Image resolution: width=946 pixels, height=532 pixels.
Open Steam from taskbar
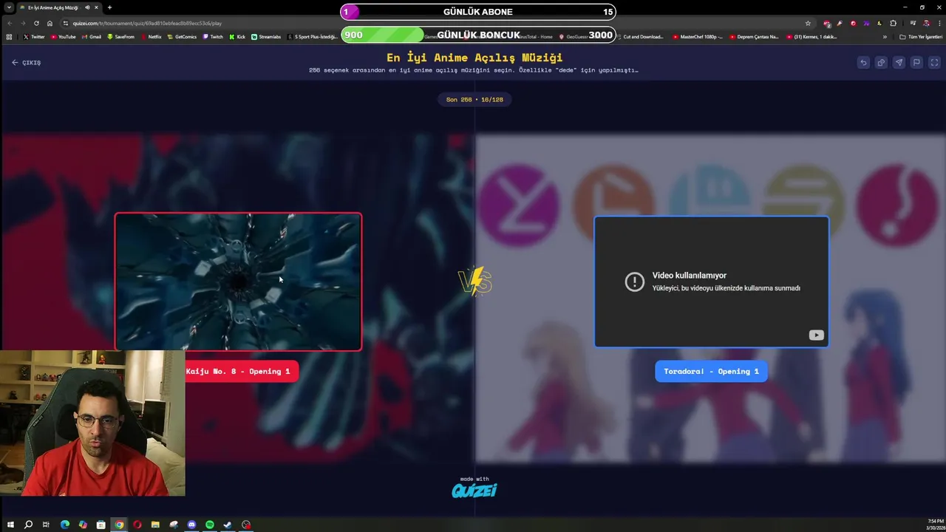[228, 525]
